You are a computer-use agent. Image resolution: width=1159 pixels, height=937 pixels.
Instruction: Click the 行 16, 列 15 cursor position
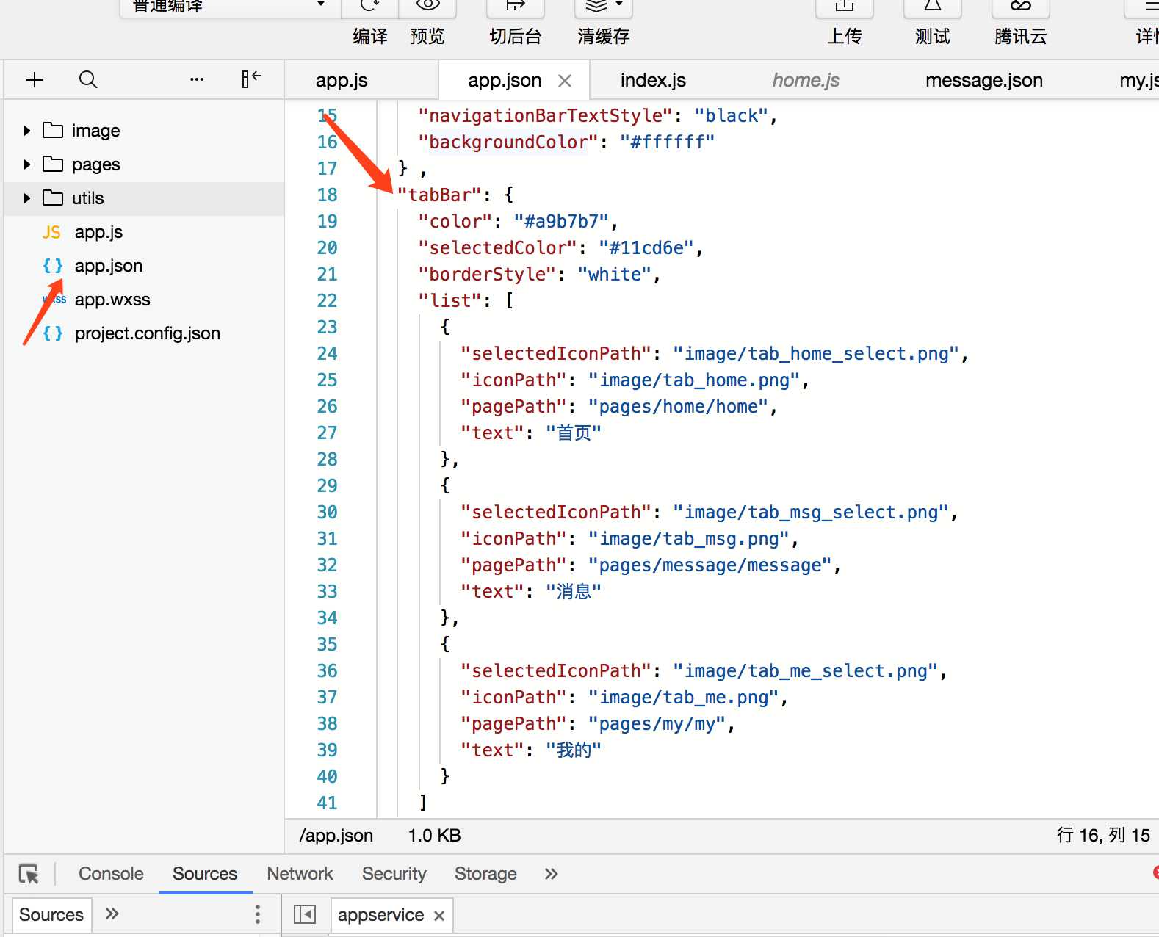click(1103, 836)
